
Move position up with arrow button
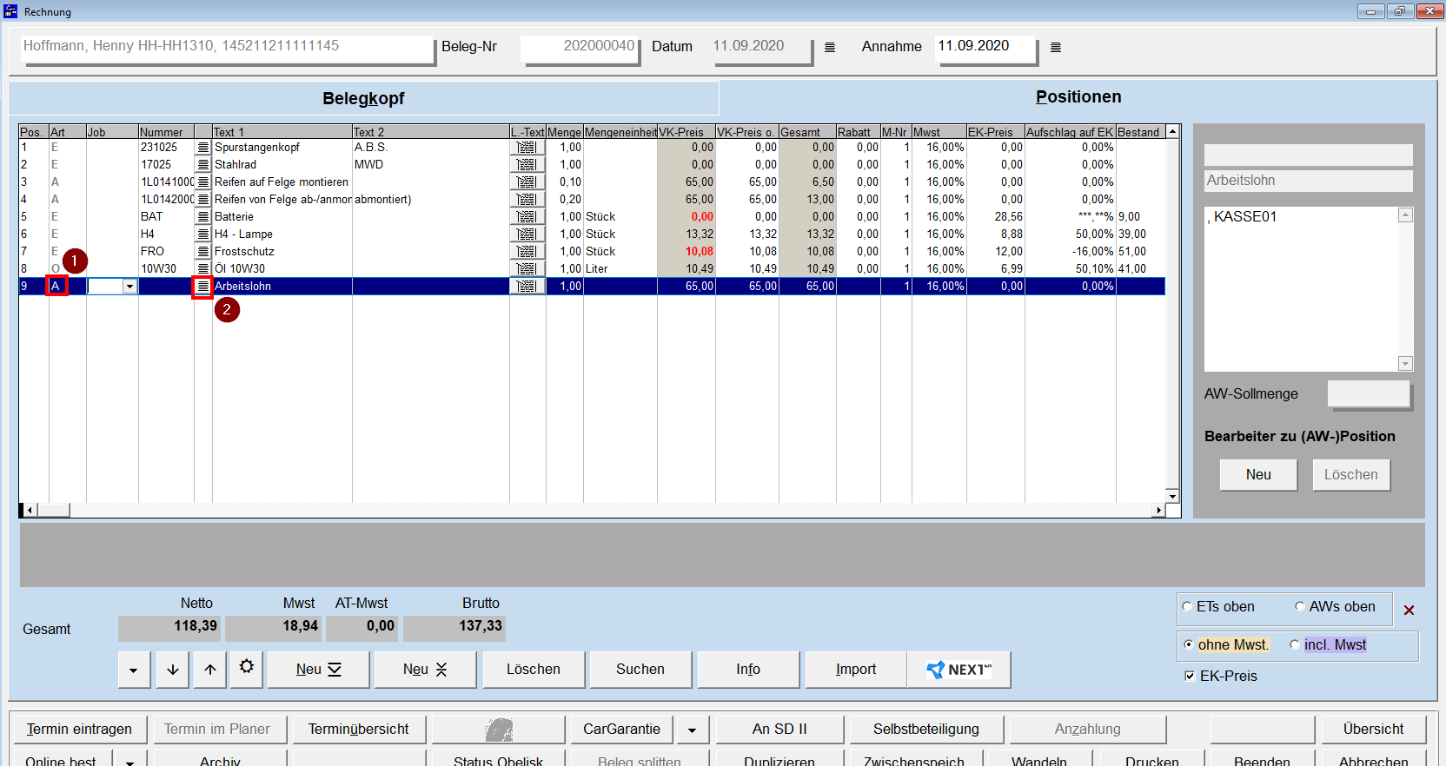coord(210,670)
